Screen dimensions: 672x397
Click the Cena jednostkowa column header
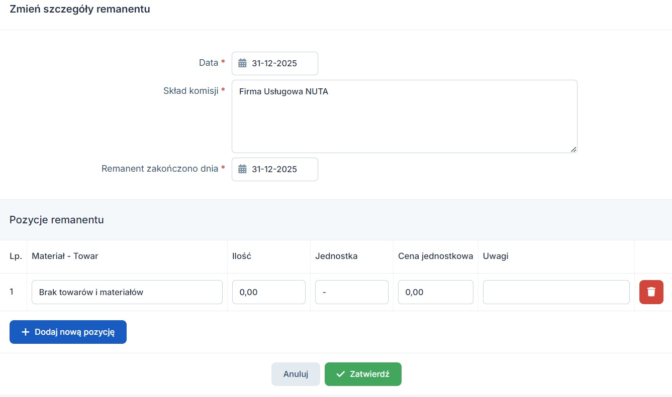435,256
